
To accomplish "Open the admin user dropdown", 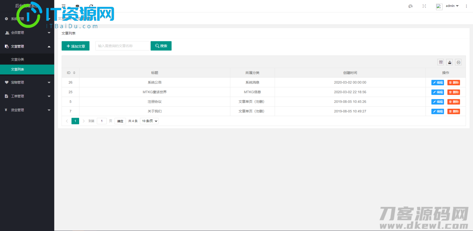I will pyautogui.click(x=452, y=6).
